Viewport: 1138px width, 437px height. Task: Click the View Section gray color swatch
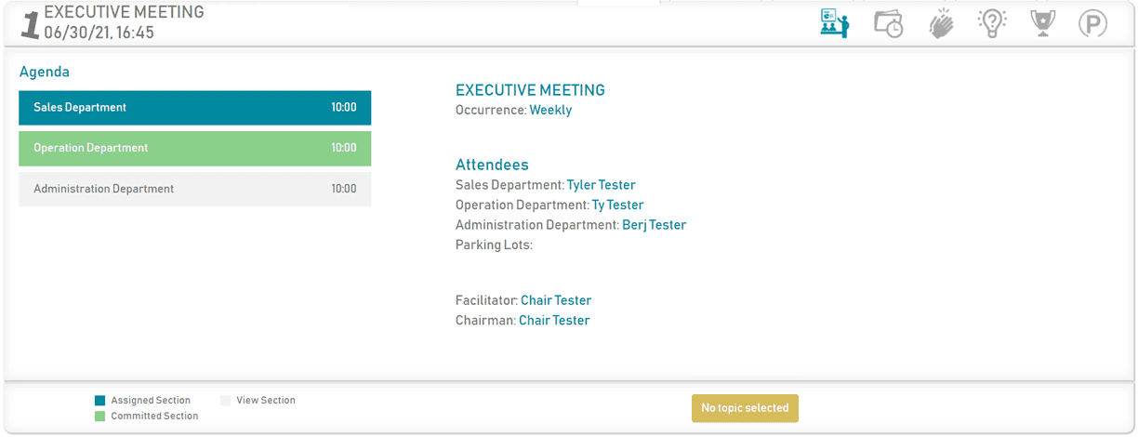225,401
